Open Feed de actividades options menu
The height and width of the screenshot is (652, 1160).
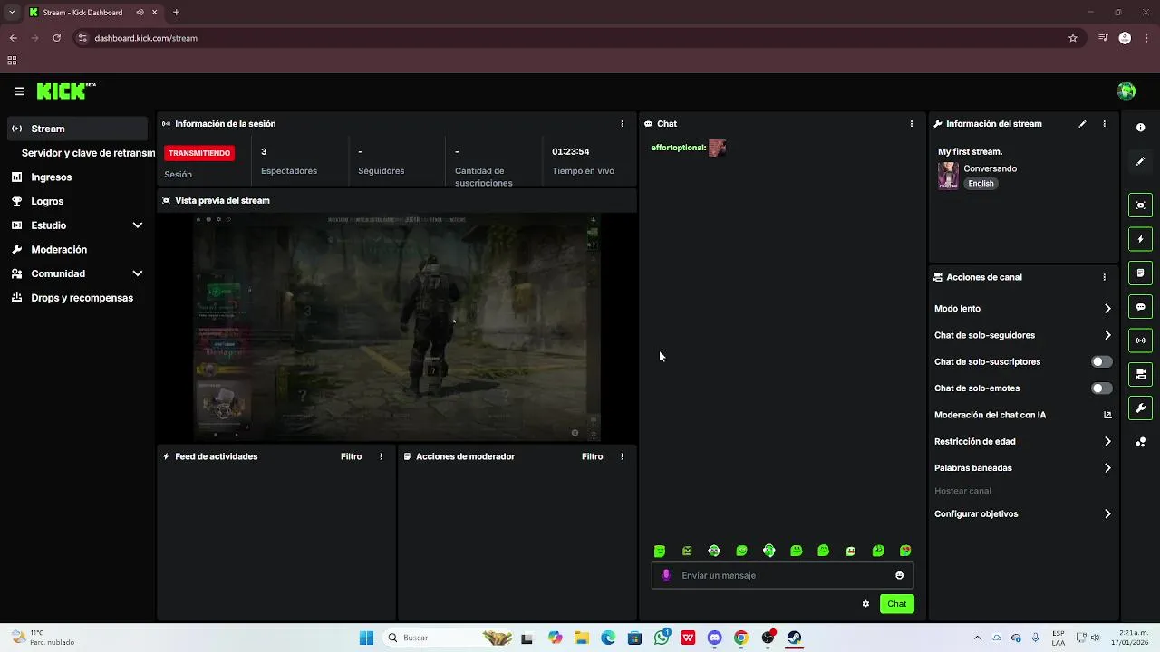381,456
